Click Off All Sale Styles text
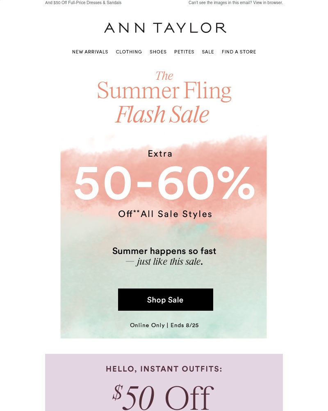328x411 pixels. tap(165, 214)
